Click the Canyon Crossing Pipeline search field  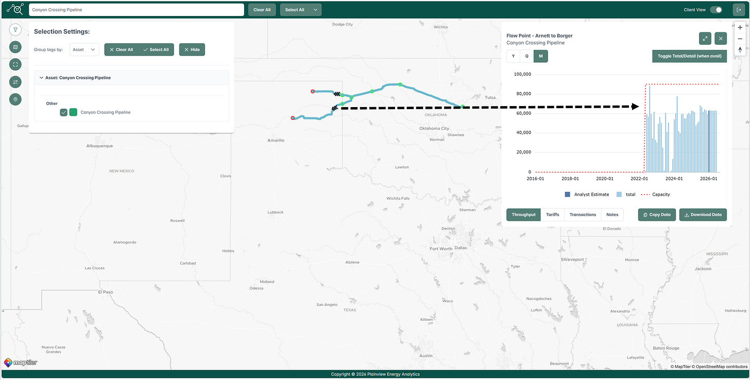137,10
